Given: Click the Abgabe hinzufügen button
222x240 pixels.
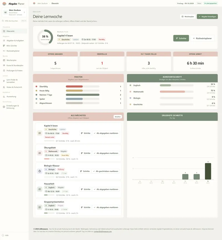Looking at the screenshot, I should pos(207,17).
